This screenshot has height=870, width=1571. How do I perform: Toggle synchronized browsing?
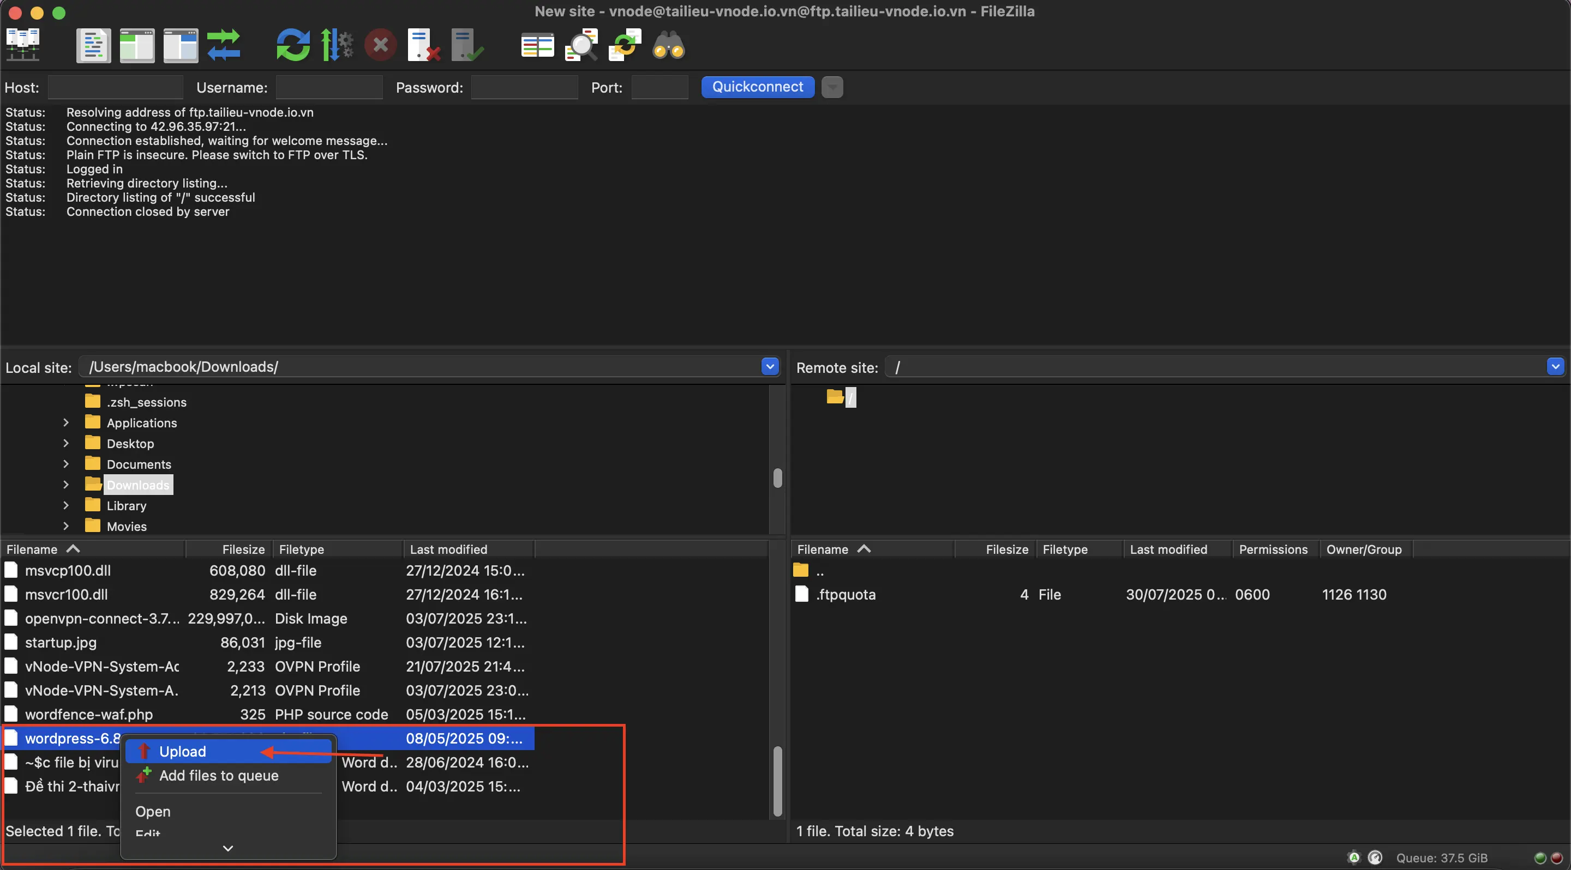[x=625, y=45]
